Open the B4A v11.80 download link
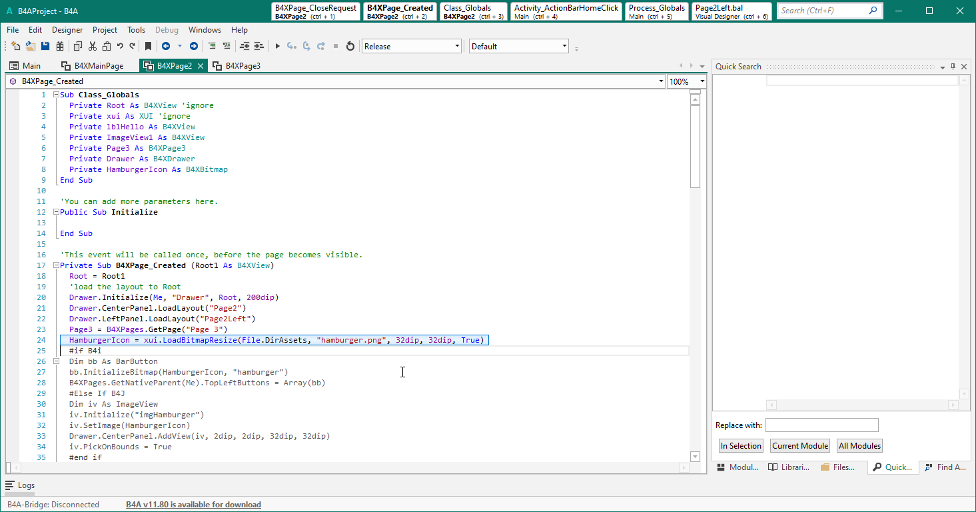Screen dimensions: 976x512 pos(193,505)
